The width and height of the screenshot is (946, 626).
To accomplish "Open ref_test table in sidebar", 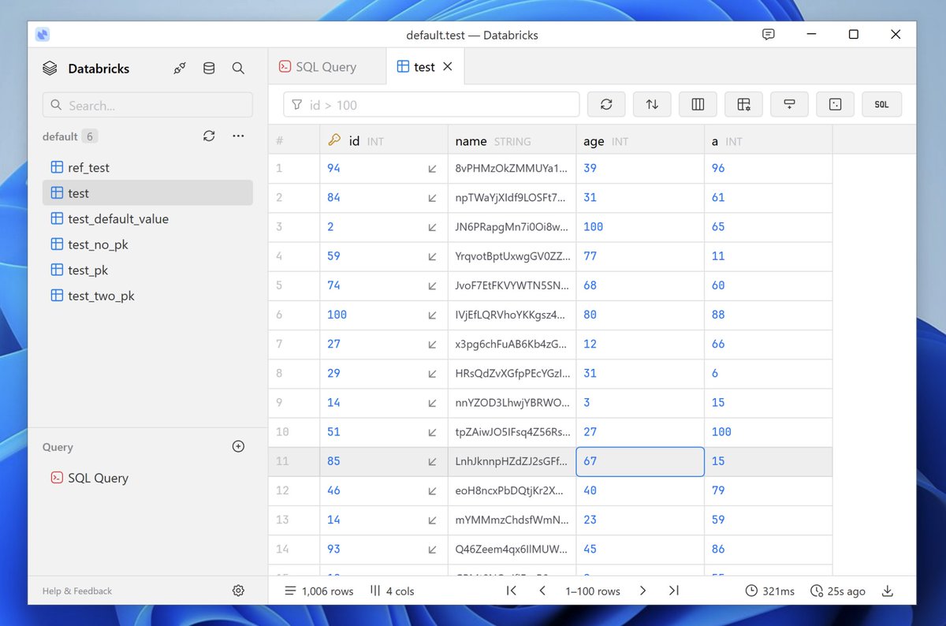I will point(147,167).
